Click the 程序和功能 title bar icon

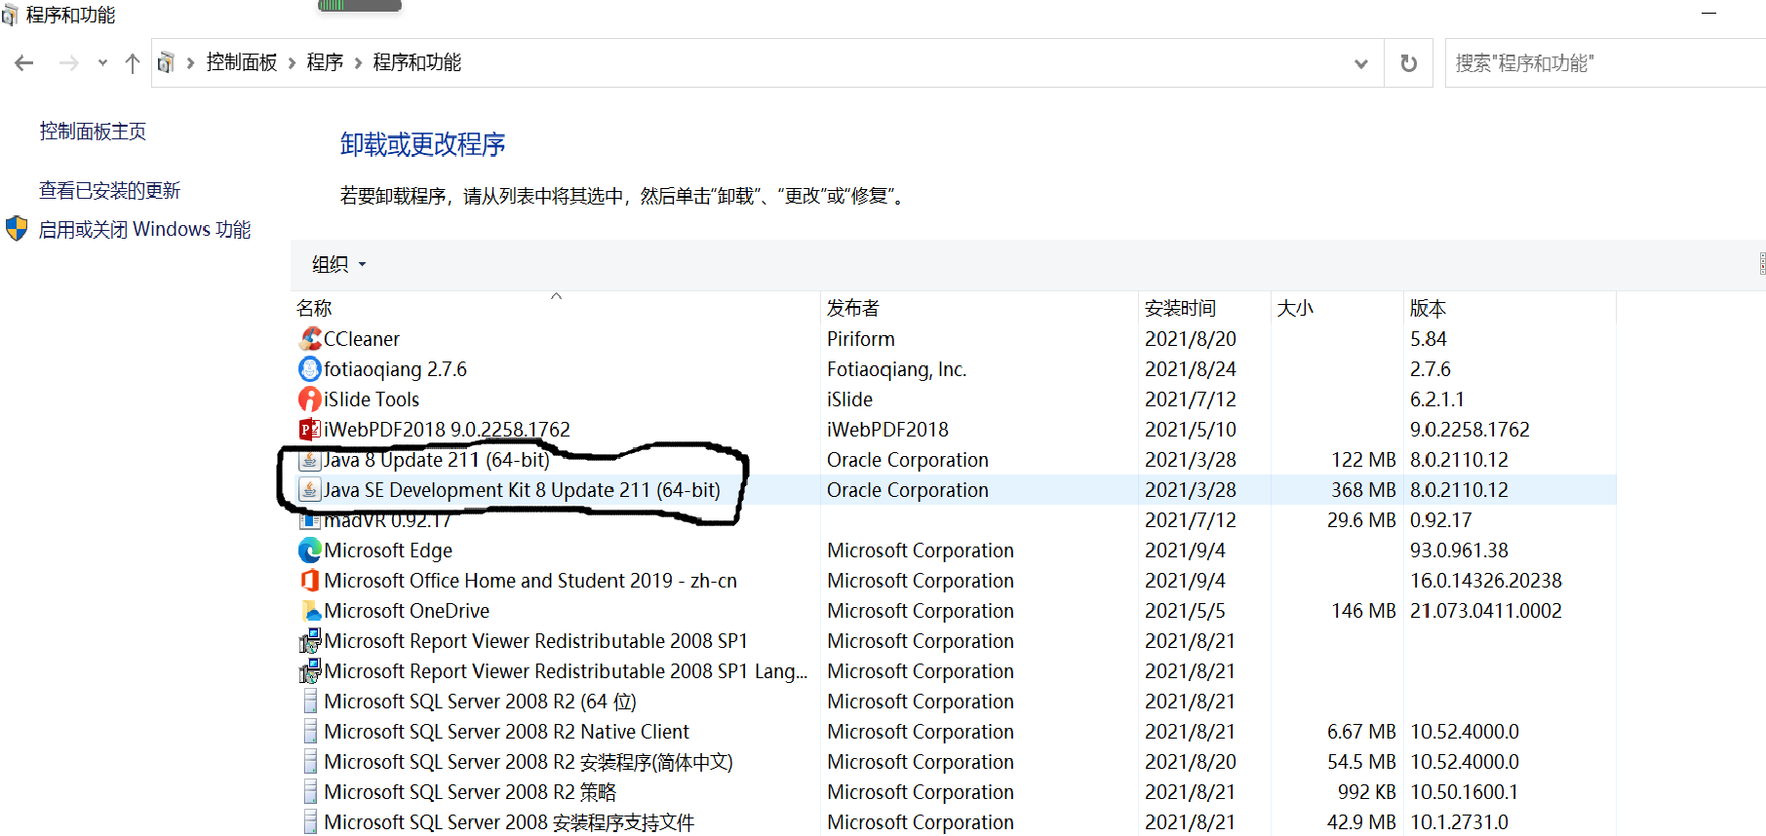(10, 15)
